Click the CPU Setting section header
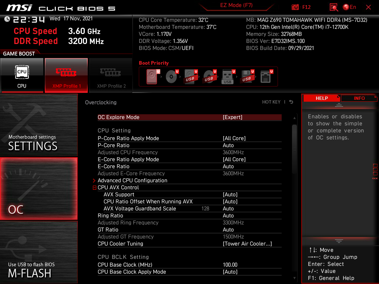Viewport: 379px width, 284px height. (114, 131)
